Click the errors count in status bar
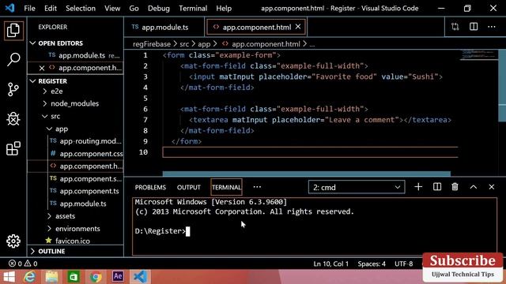 coord(15,263)
